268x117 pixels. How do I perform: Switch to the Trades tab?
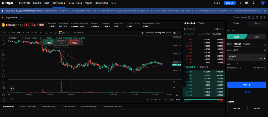click(x=202, y=23)
